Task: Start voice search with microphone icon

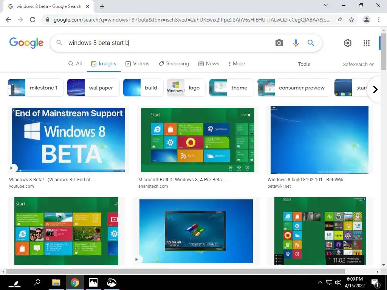Action: (x=296, y=43)
